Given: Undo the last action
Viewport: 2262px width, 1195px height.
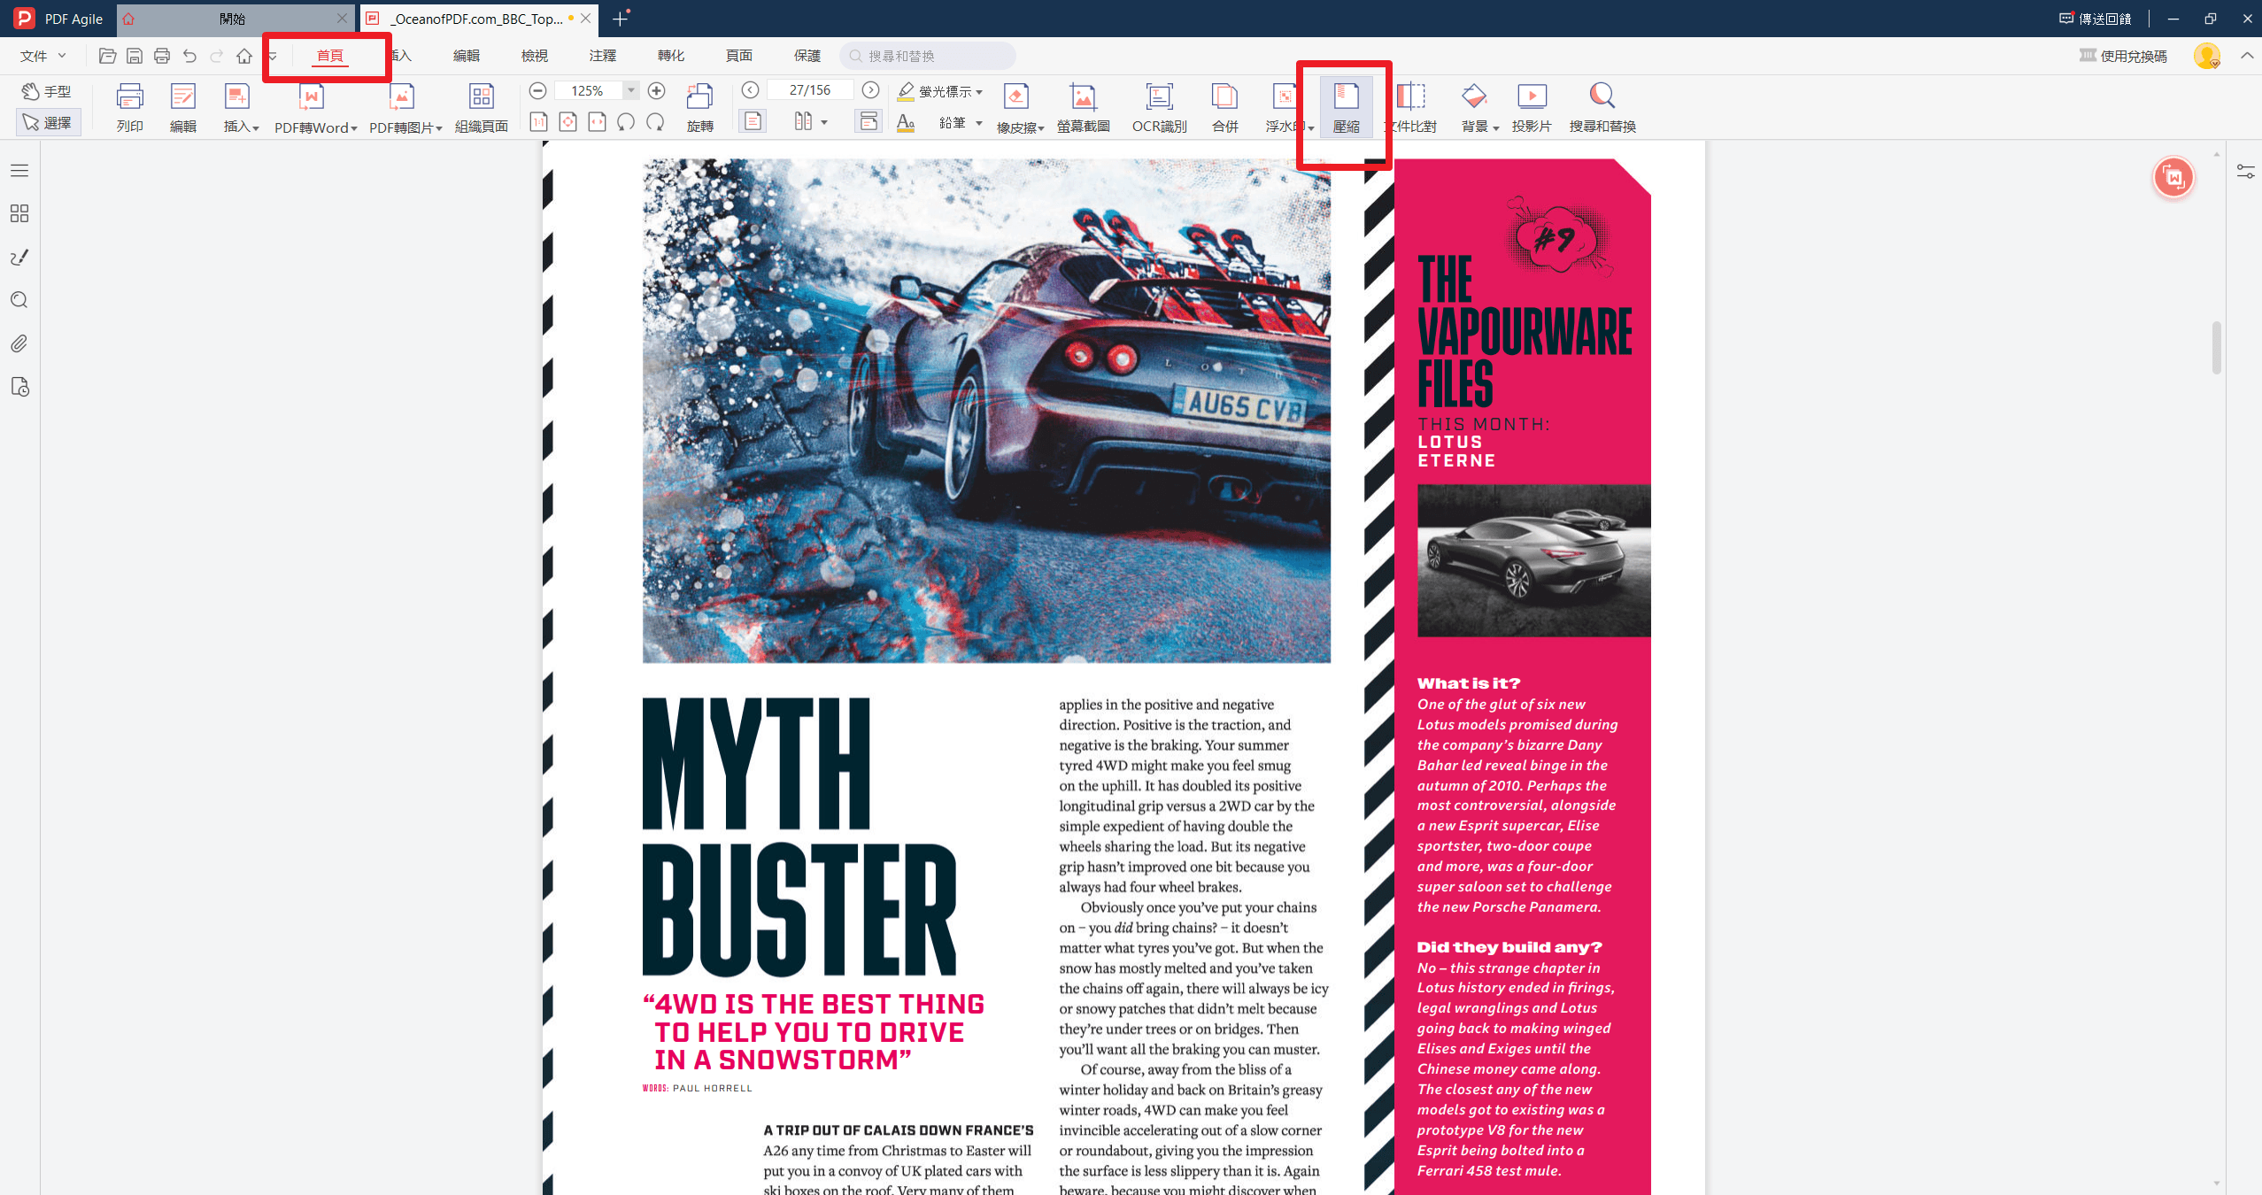Looking at the screenshot, I should coord(189,56).
